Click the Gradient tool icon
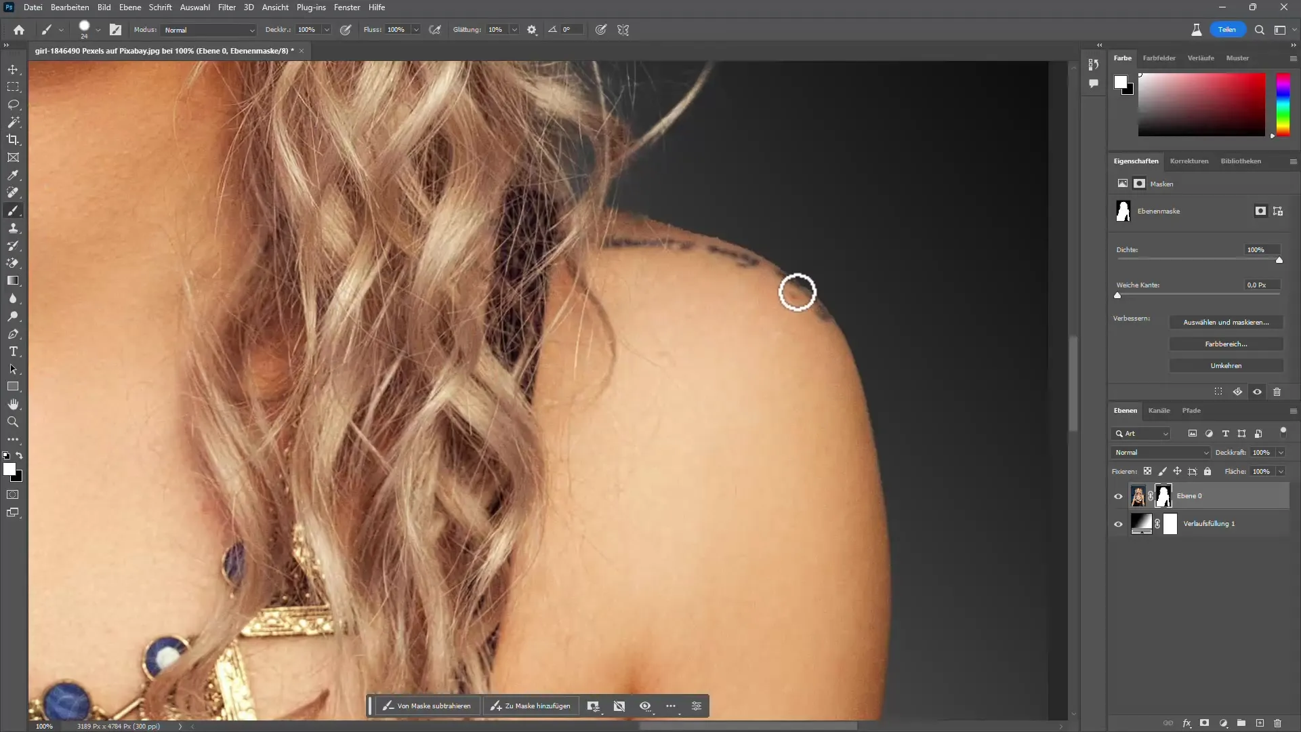 click(x=12, y=281)
